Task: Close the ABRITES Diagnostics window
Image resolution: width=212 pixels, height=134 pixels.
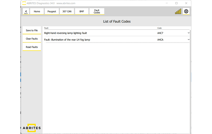Action: (186, 3)
